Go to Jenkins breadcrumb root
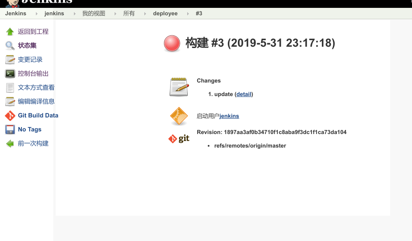Viewport: 412px width, 241px height. coord(16,14)
